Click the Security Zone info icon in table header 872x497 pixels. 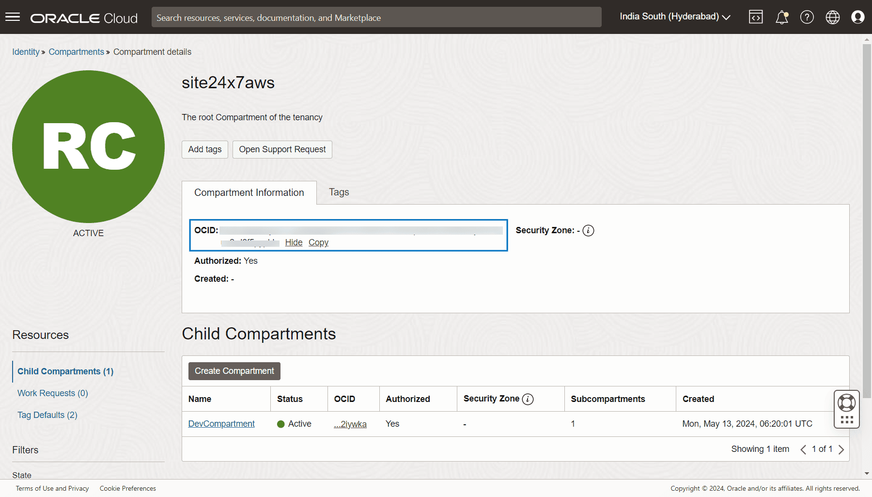[x=528, y=399]
